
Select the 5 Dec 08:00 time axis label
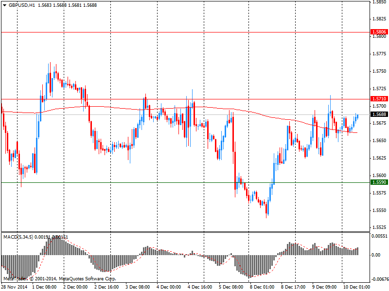(231, 287)
